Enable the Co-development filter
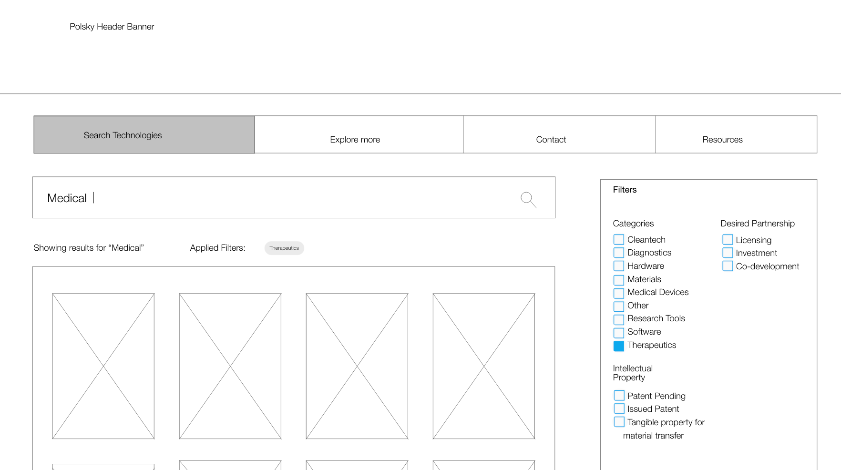Image resolution: width=841 pixels, height=470 pixels. click(728, 266)
